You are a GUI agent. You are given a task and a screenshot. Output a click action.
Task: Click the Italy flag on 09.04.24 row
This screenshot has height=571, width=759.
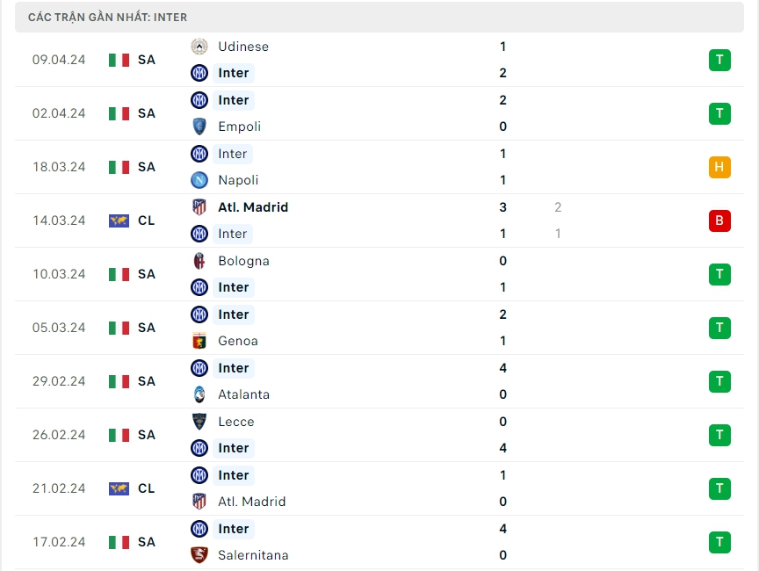119,60
